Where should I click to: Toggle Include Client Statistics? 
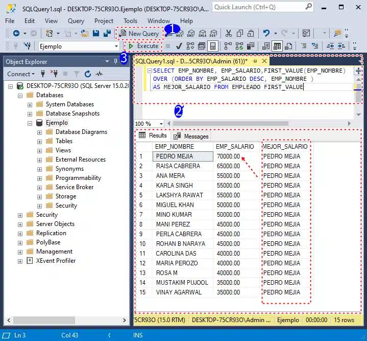[x=251, y=46]
